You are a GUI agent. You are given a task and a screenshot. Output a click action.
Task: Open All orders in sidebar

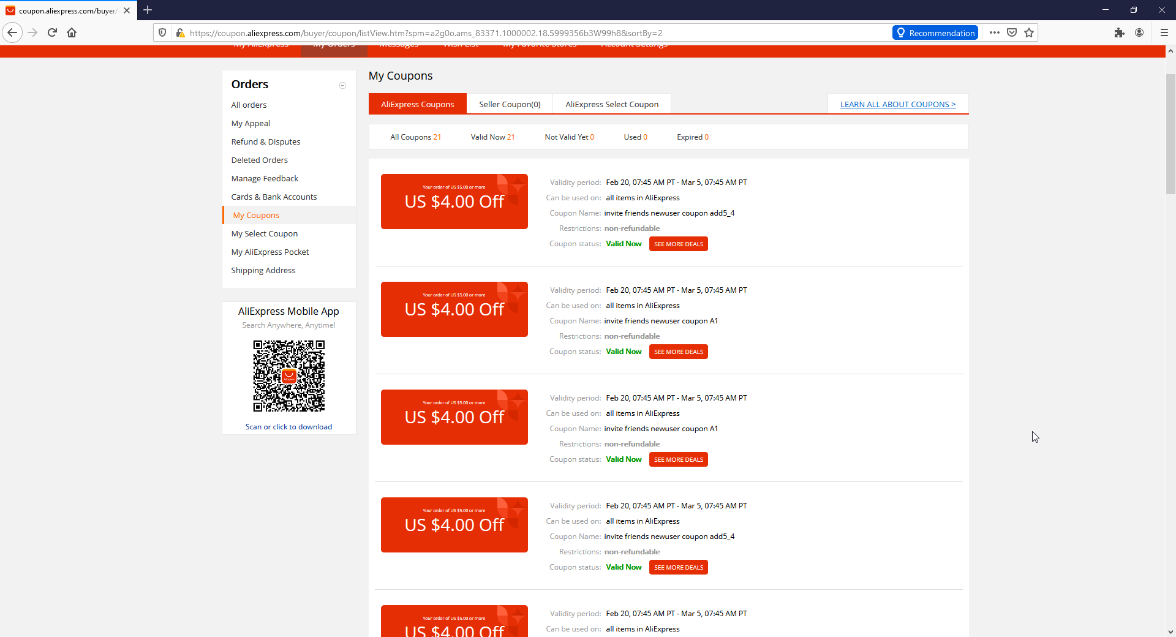coord(249,105)
